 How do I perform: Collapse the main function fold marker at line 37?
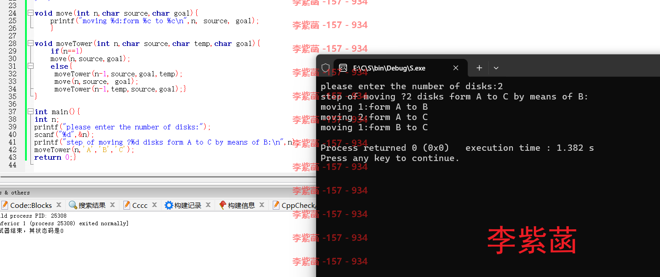point(30,112)
